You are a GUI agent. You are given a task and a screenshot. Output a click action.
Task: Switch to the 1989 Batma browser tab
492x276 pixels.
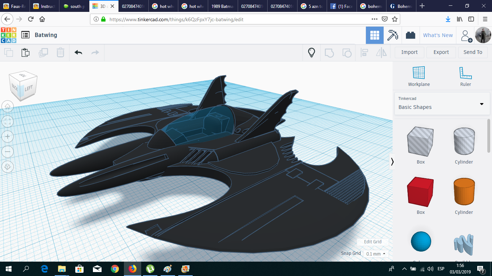[223, 6]
